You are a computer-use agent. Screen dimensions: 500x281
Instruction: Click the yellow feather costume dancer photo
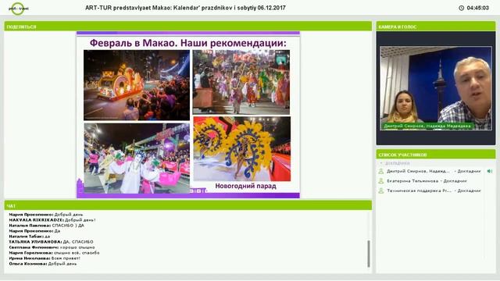(x=242, y=149)
